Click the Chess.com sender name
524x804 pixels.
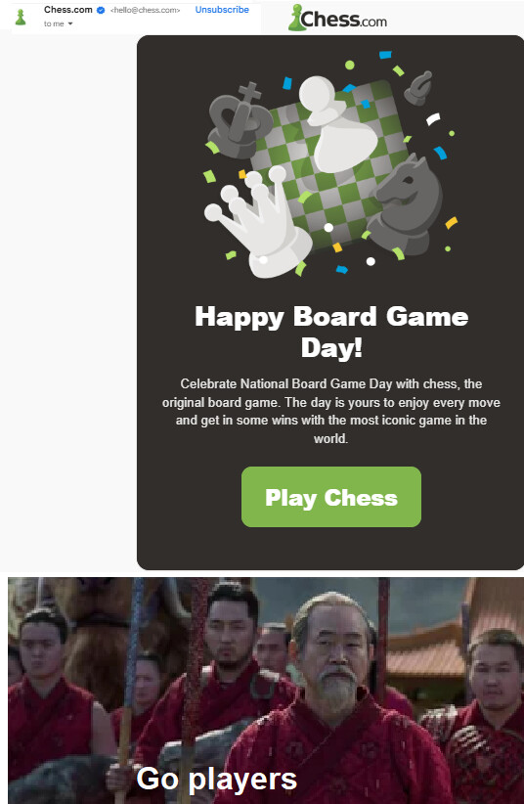click(x=68, y=10)
